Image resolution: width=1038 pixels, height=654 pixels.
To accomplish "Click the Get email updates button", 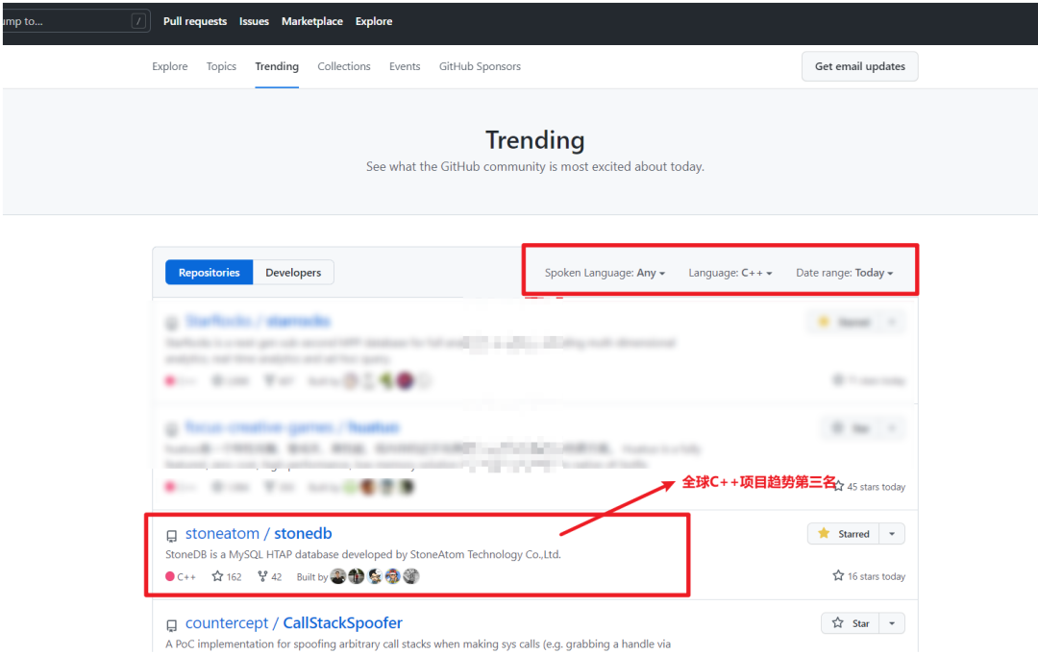I will tap(859, 66).
